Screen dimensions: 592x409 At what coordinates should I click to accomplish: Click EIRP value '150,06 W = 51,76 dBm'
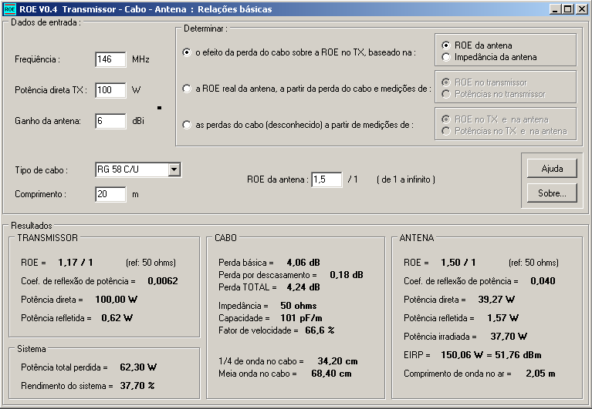point(491,355)
